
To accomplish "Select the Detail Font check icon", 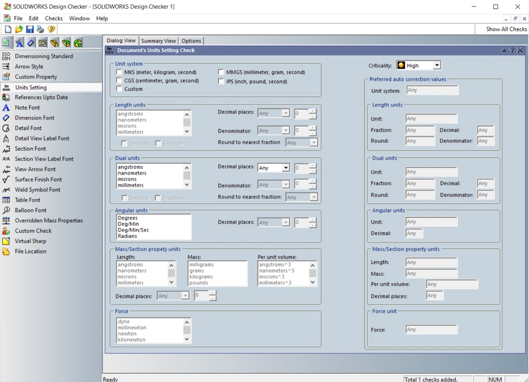I will 6,128.
